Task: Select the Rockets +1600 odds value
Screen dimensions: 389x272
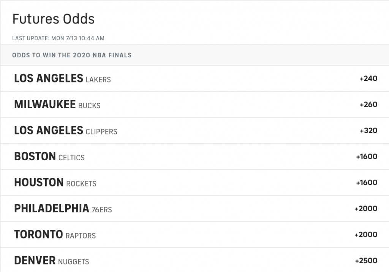Action: (367, 183)
